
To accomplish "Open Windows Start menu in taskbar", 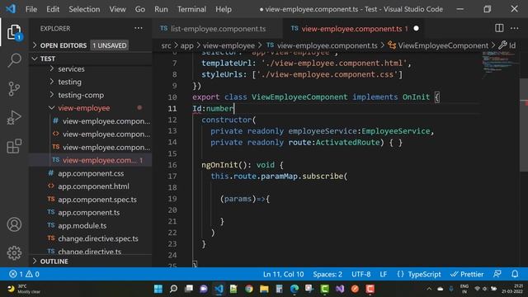I will (158, 289).
